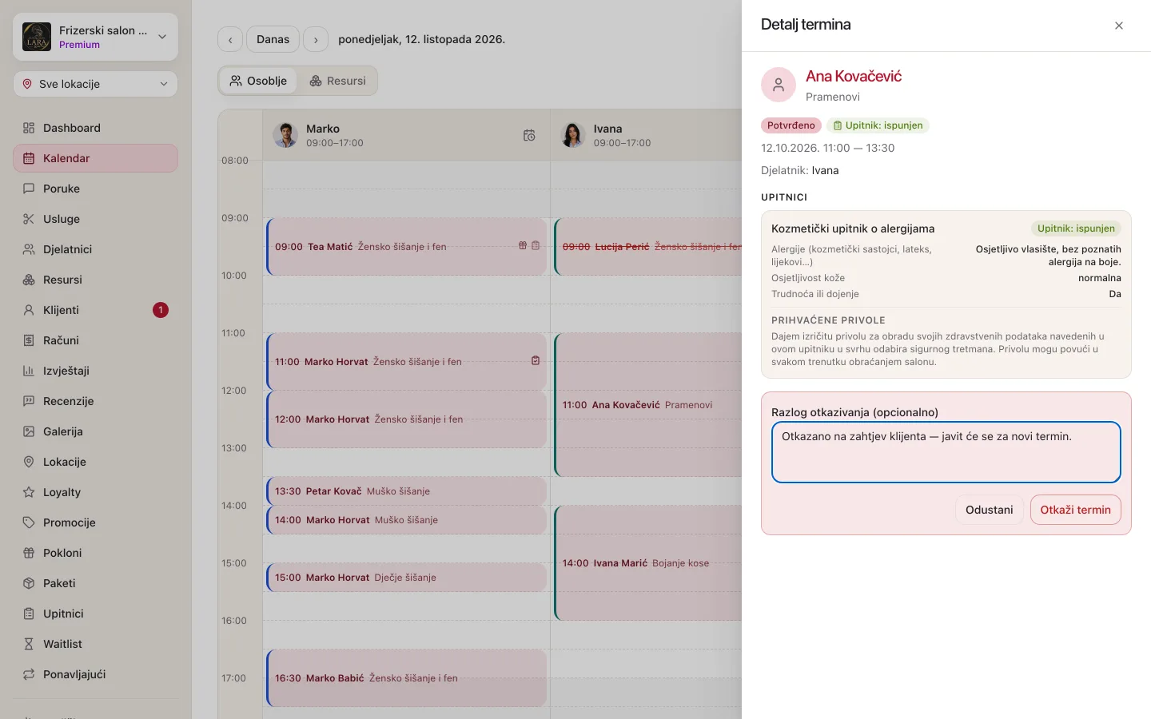Open Galerija gallery

click(95, 431)
